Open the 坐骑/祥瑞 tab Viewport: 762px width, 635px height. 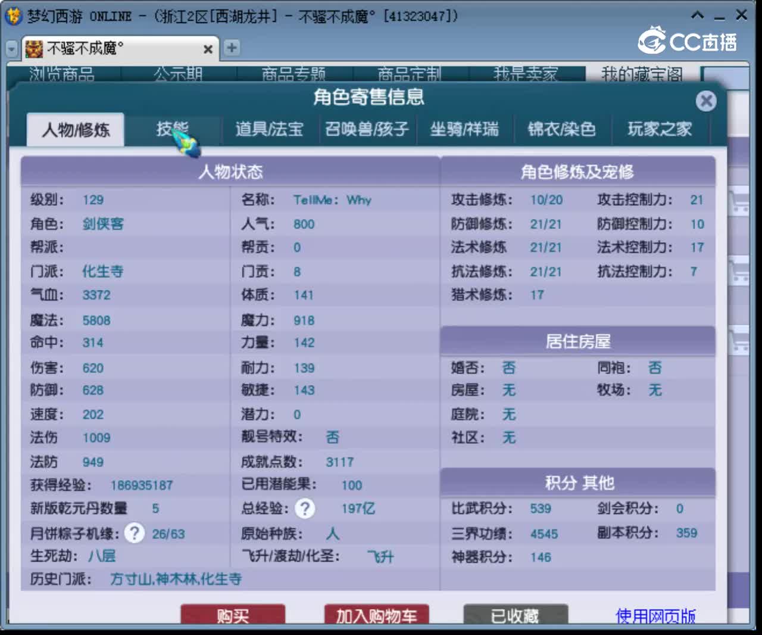pos(464,129)
